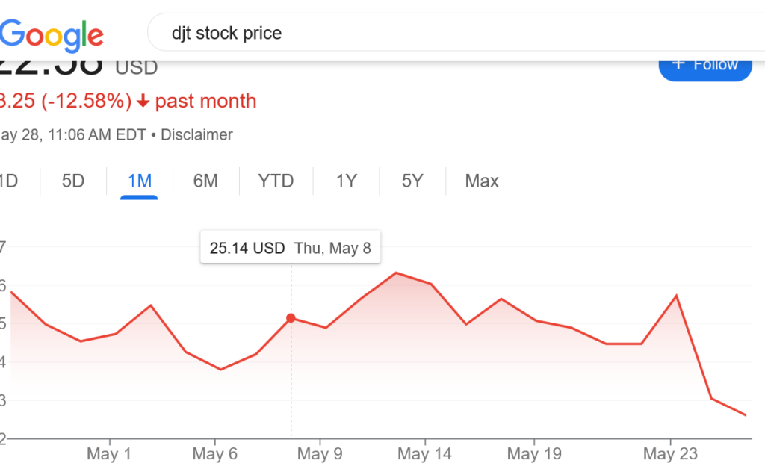This screenshot has width=765, height=466.
Task: Open the Max range tab
Action: click(x=482, y=181)
